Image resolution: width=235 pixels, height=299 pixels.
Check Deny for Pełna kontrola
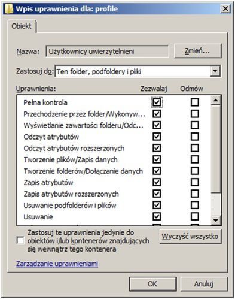pyautogui.click(x=195, y=102)
